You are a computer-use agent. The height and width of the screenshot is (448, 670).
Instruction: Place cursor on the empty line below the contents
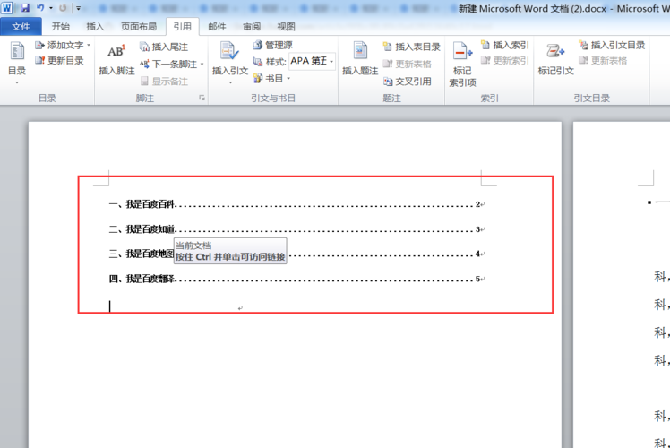tap(176, 306)
